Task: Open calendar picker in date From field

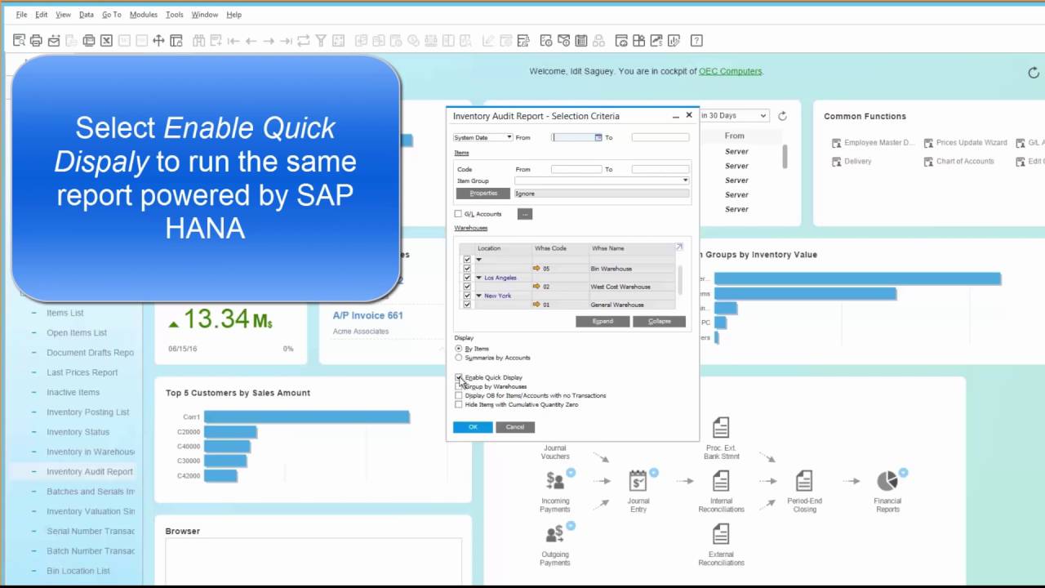Action: coord(598,137)
